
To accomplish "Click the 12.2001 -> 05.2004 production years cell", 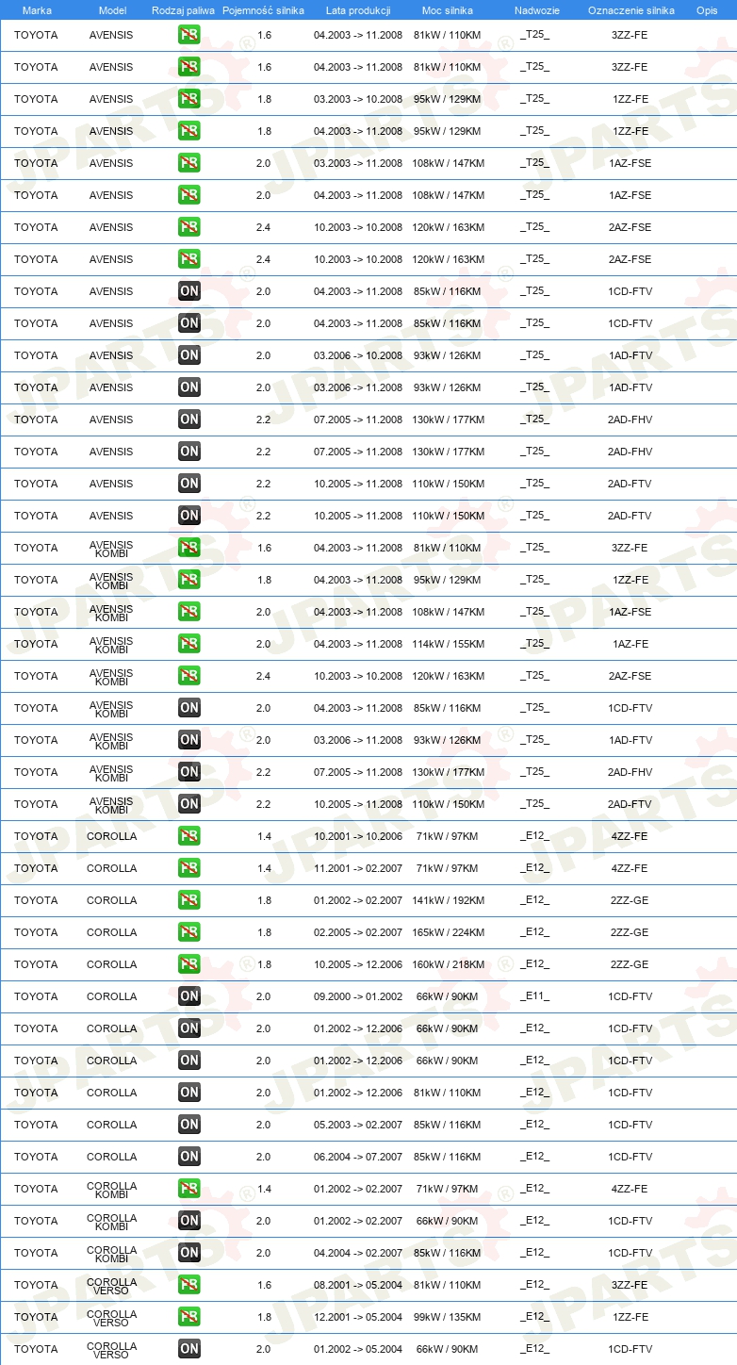I will pyautogui.click(x=358, y=1317).
